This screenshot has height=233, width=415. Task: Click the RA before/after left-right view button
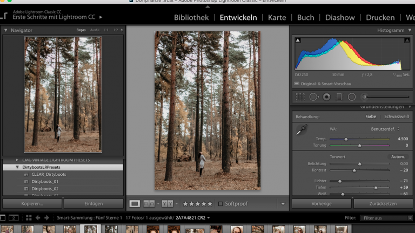(149, 204)
